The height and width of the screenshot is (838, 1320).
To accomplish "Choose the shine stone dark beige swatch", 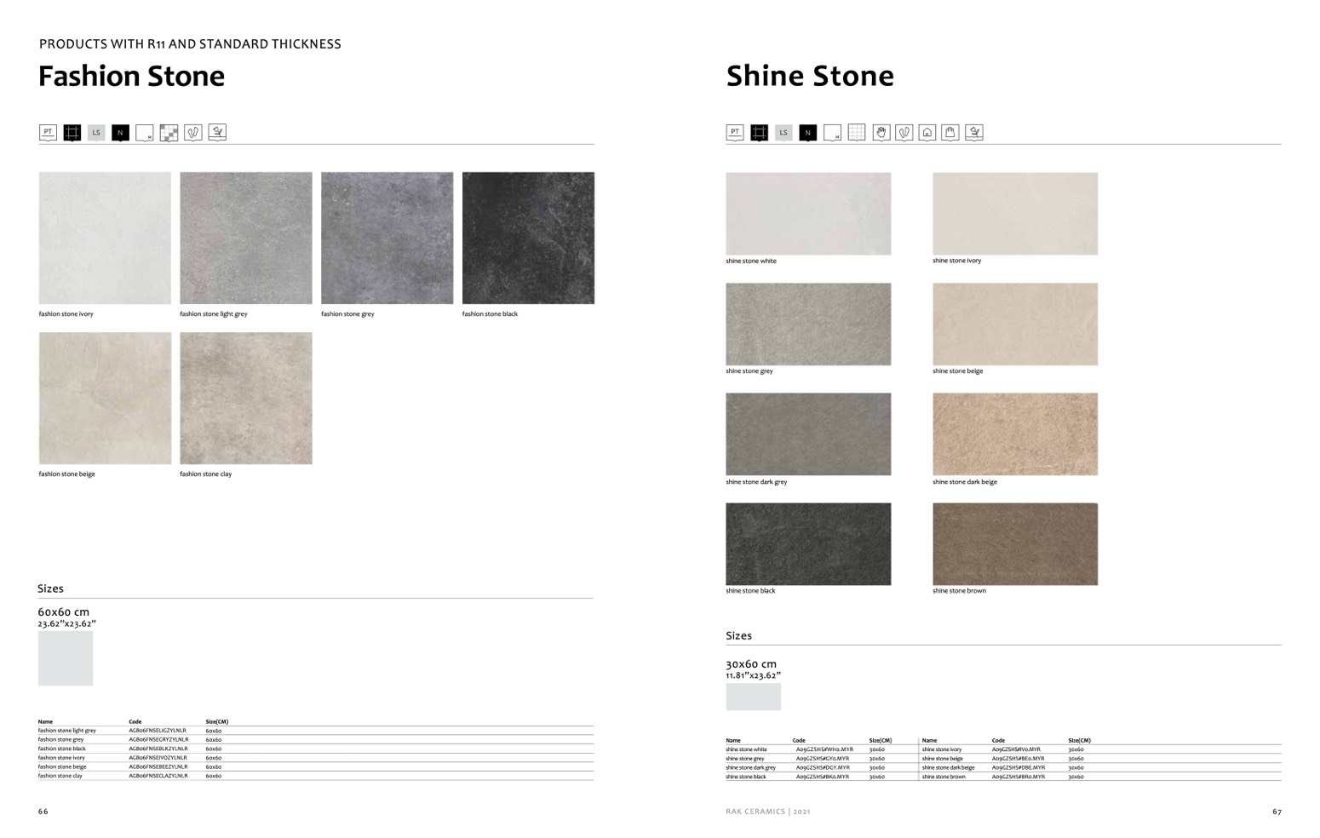I will pos(1014,434).
